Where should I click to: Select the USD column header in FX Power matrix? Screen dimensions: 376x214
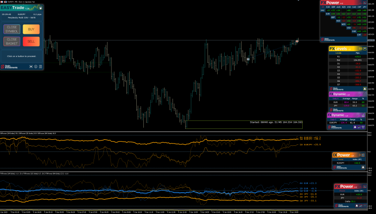[349, 7]
